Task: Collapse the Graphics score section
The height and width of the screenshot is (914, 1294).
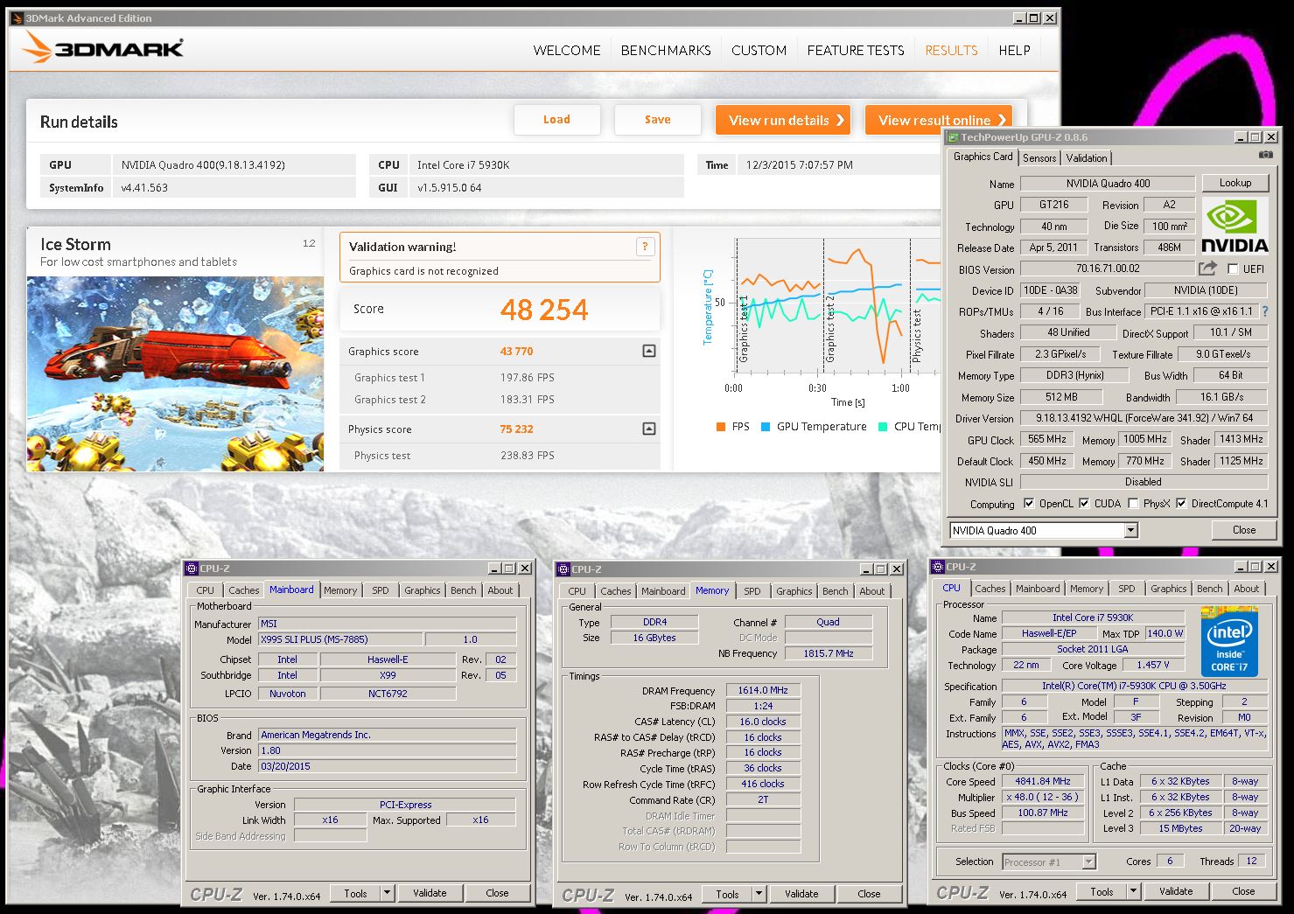Action: (649, 351)
